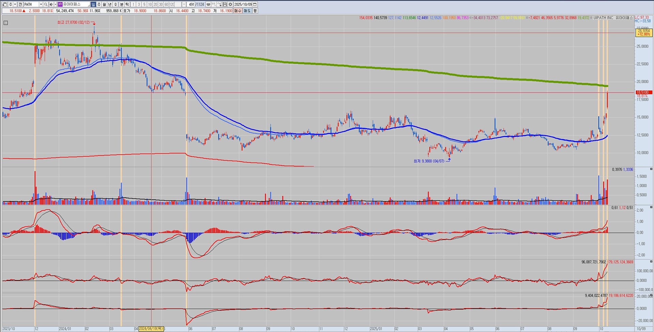
Task: Select the 틱 tick chart tab
Action: (127, 4)
